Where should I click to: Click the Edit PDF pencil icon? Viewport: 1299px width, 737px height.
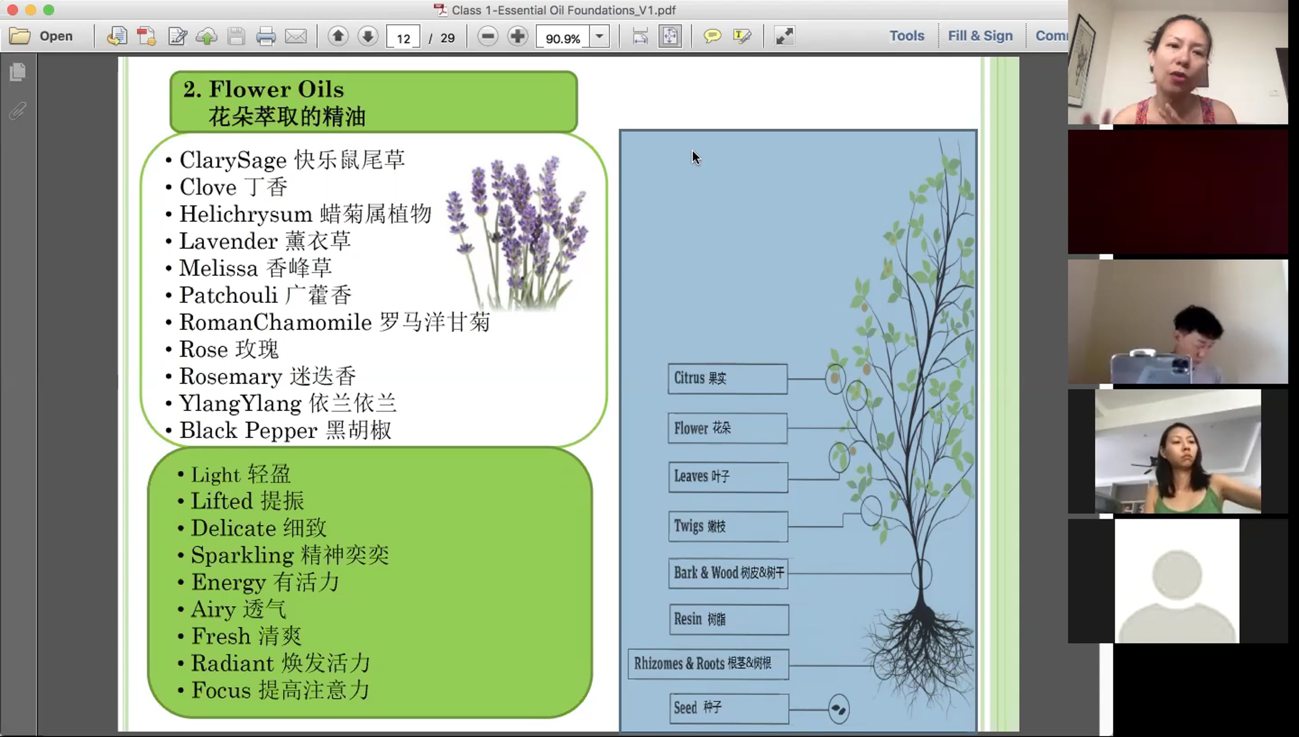[x=177, y=36]
